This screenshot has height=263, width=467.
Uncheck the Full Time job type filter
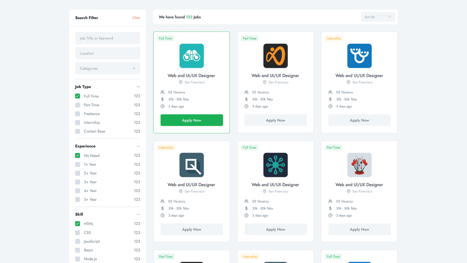77,96
